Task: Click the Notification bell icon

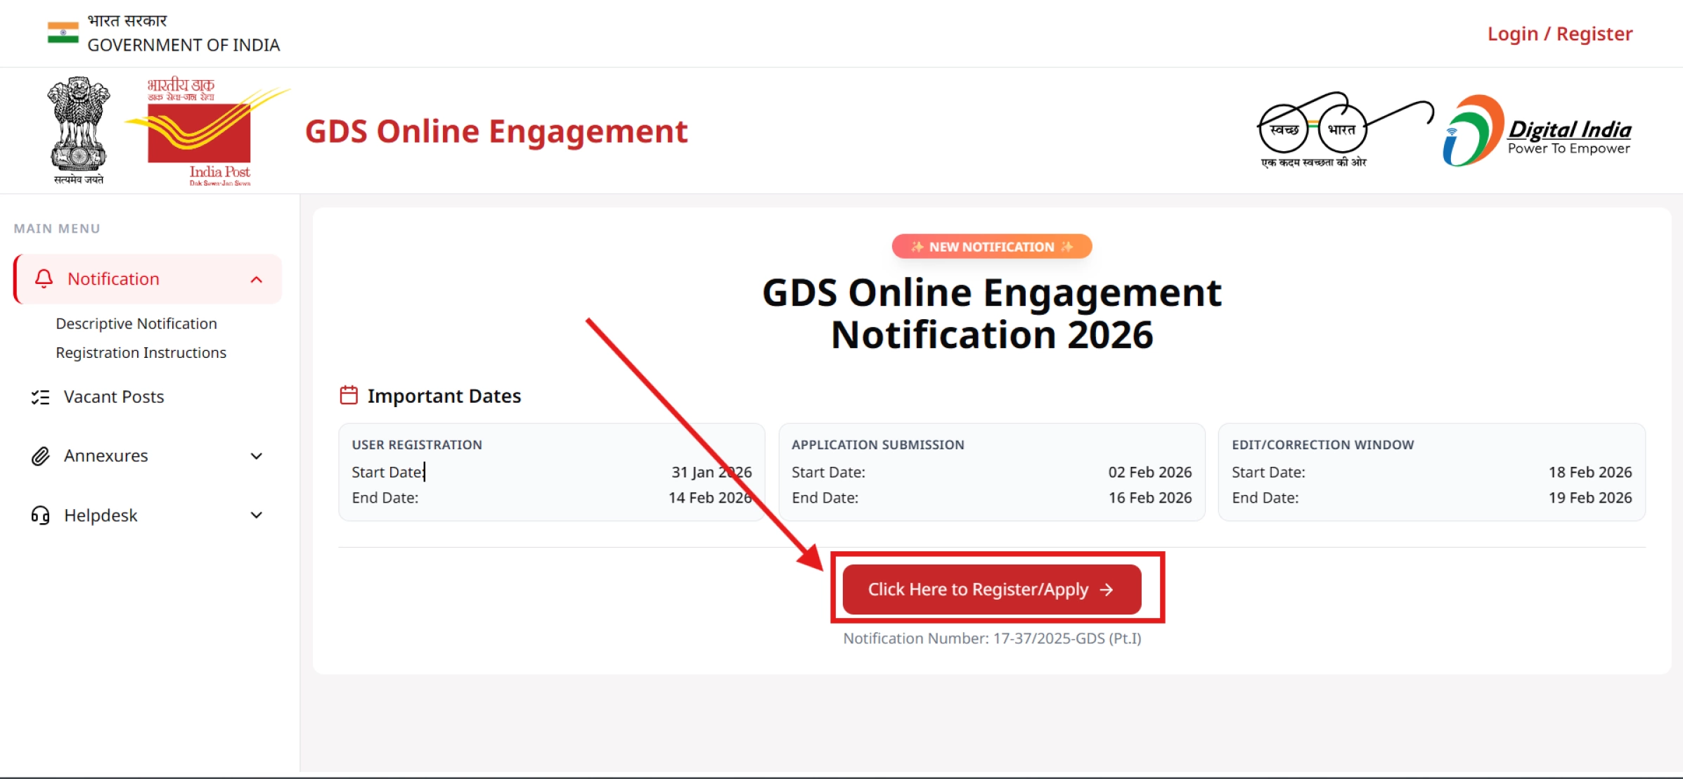Action: (43, 278)
